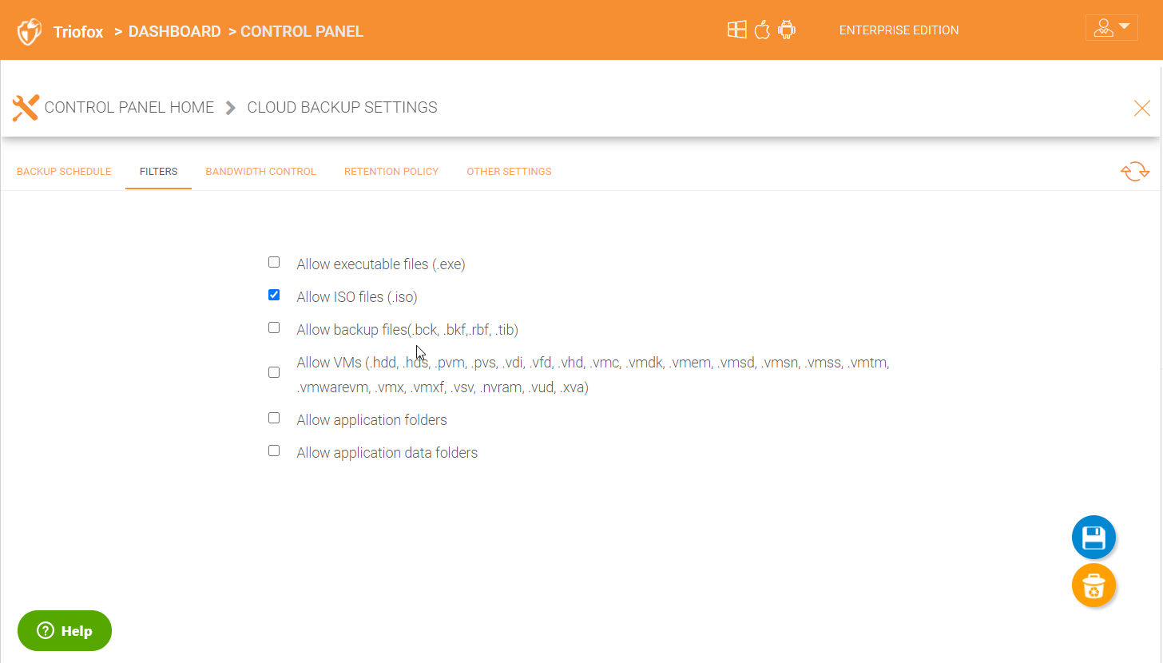
Task: Click the Control Panel breadcrumb in header
Action: point(302,32)
